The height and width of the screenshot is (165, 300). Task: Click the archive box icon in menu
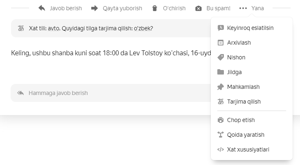(221, 43)
